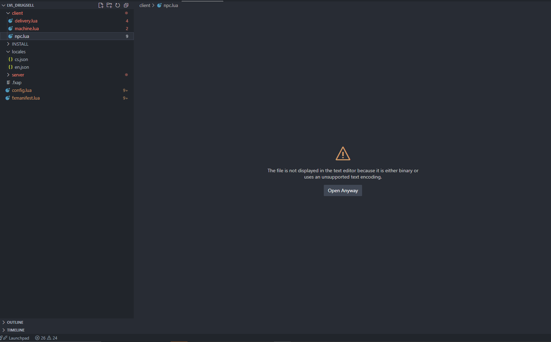Open delivery.lua in the explorer

point(67,21)
